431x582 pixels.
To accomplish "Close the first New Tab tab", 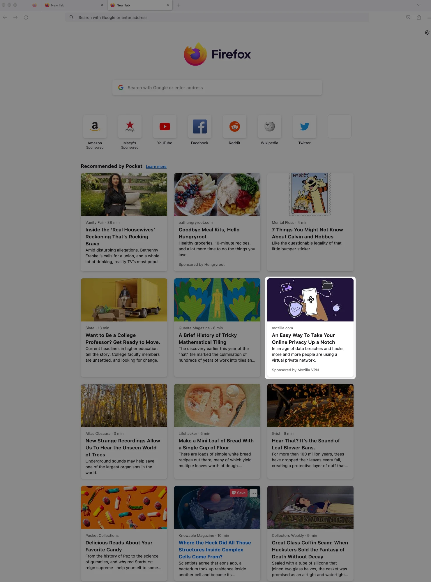I will [x=102, y=5].
